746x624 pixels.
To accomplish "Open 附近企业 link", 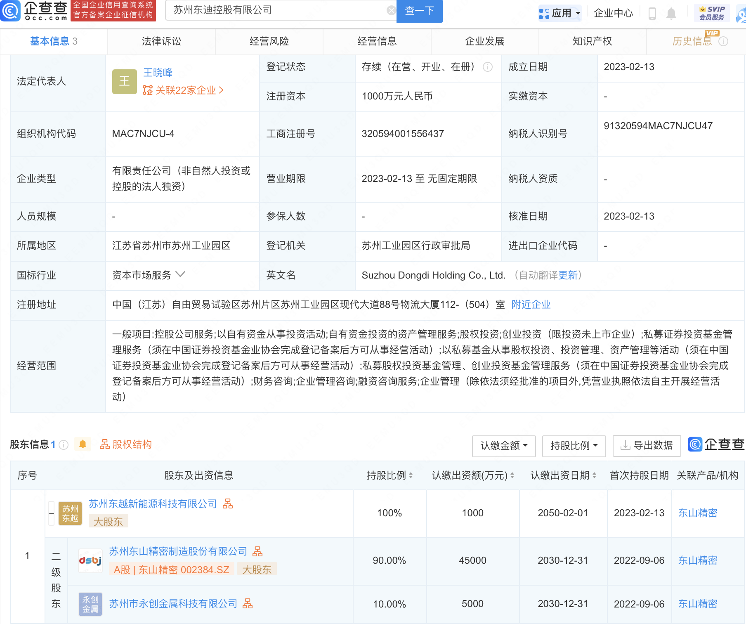I will coord(531,305).
